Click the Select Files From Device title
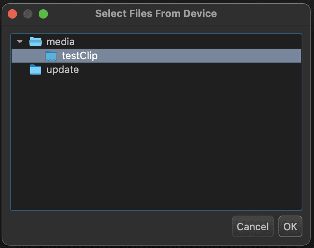The image size is (314, 248). coord(156,14)
